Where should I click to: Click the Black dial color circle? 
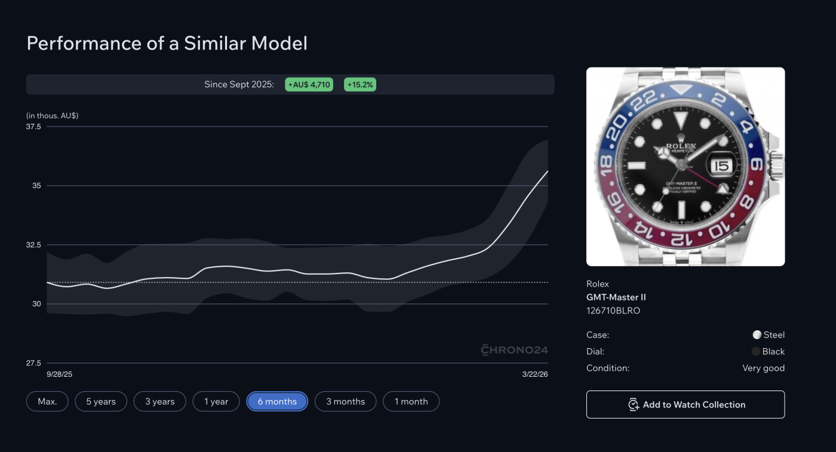(x=756, y=352)
